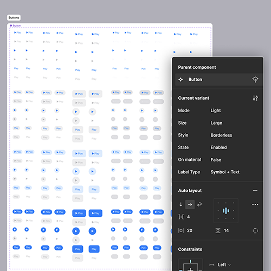
Task: Select the Buttons frame label
Action: pyautogui.click(x=14, y=18)
